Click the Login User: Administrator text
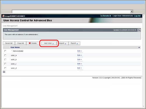Image resolution: width=146 pixels, height=109 pixels. (123, 16)
